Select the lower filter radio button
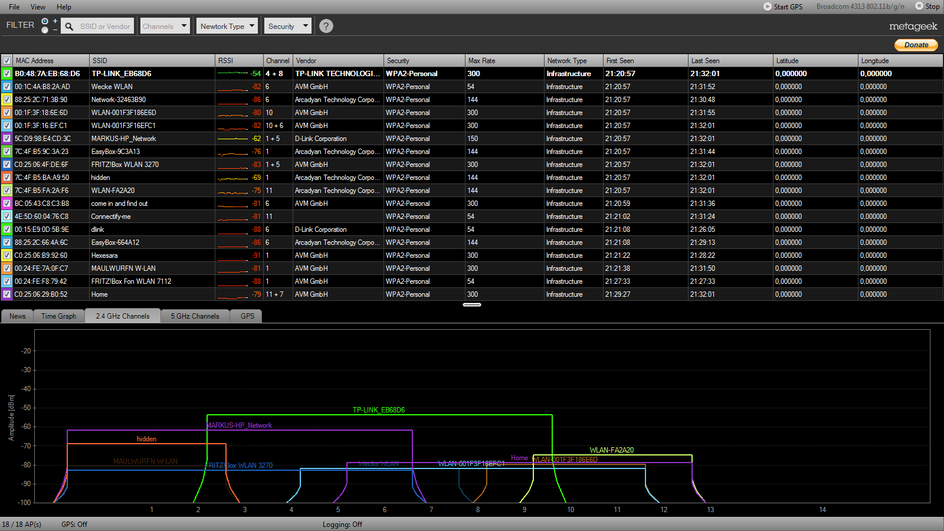The height and width of the screenshot is (531, 944). click(x=45, y=30)
